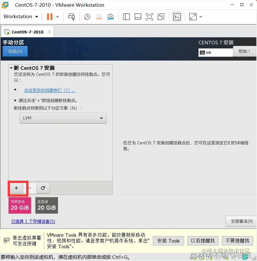Viewport: 257px width, 261px height.
Task: Click the 全部重设(R) reset all button
Action: pos(241,221)
